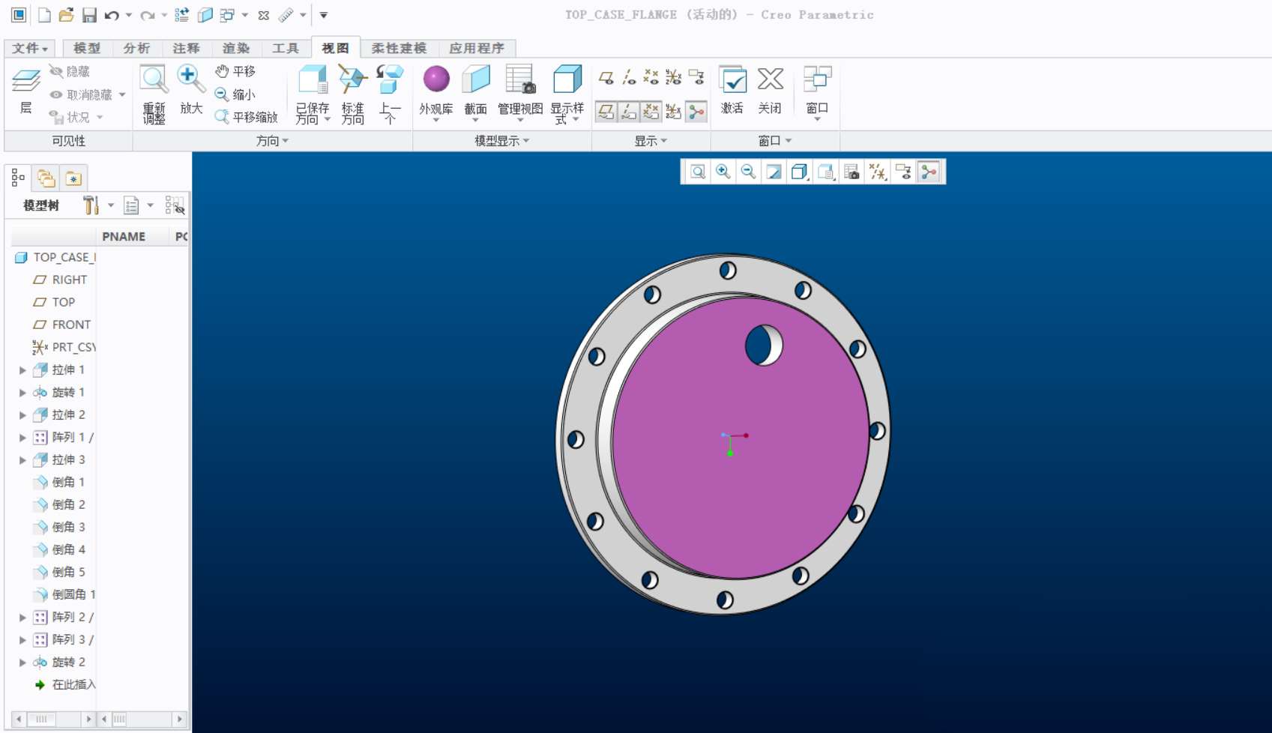
Task: Open 显示样式 display style dropdown
Action: [x=567, y=94]
